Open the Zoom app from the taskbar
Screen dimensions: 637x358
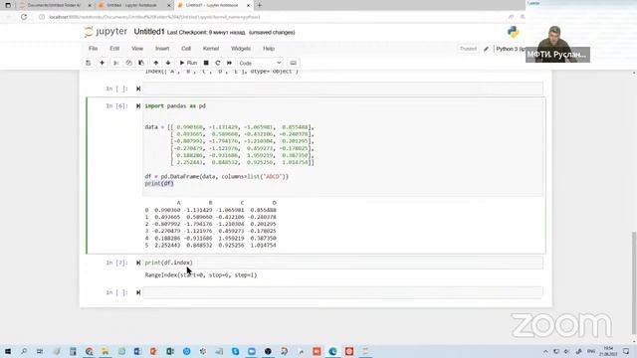pos(252,351)
